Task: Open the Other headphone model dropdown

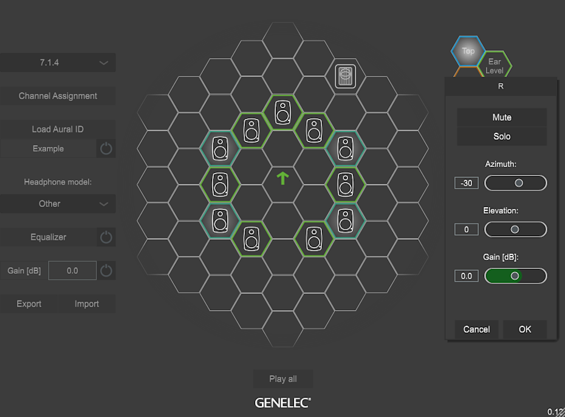Action: tap(58, 204)
